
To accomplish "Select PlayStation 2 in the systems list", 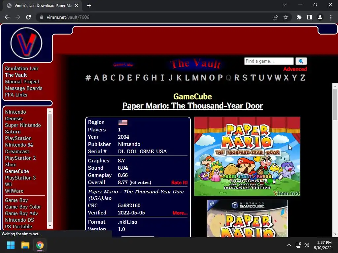I will click(20, 158).
